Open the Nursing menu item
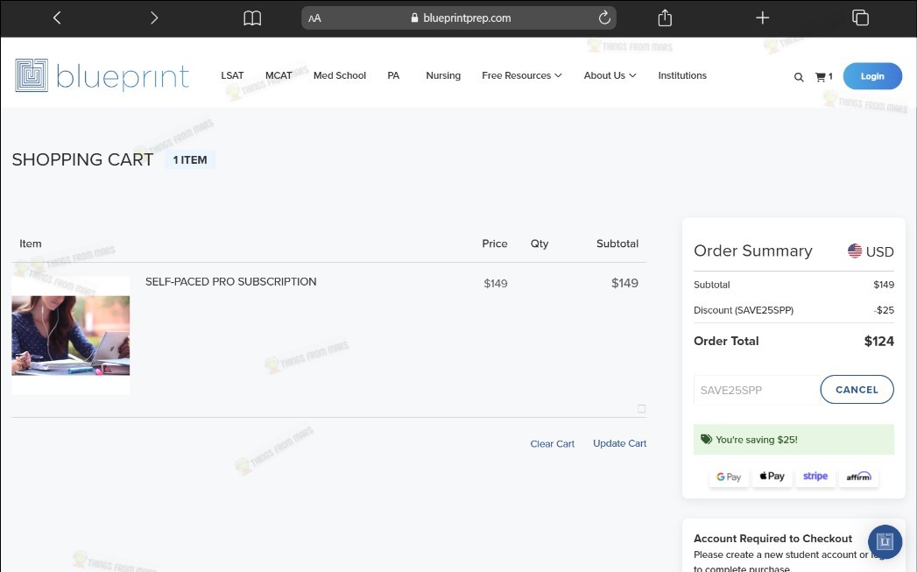Image resolution: width=917 pixels, height=572 pixels. tap(443, 75)
